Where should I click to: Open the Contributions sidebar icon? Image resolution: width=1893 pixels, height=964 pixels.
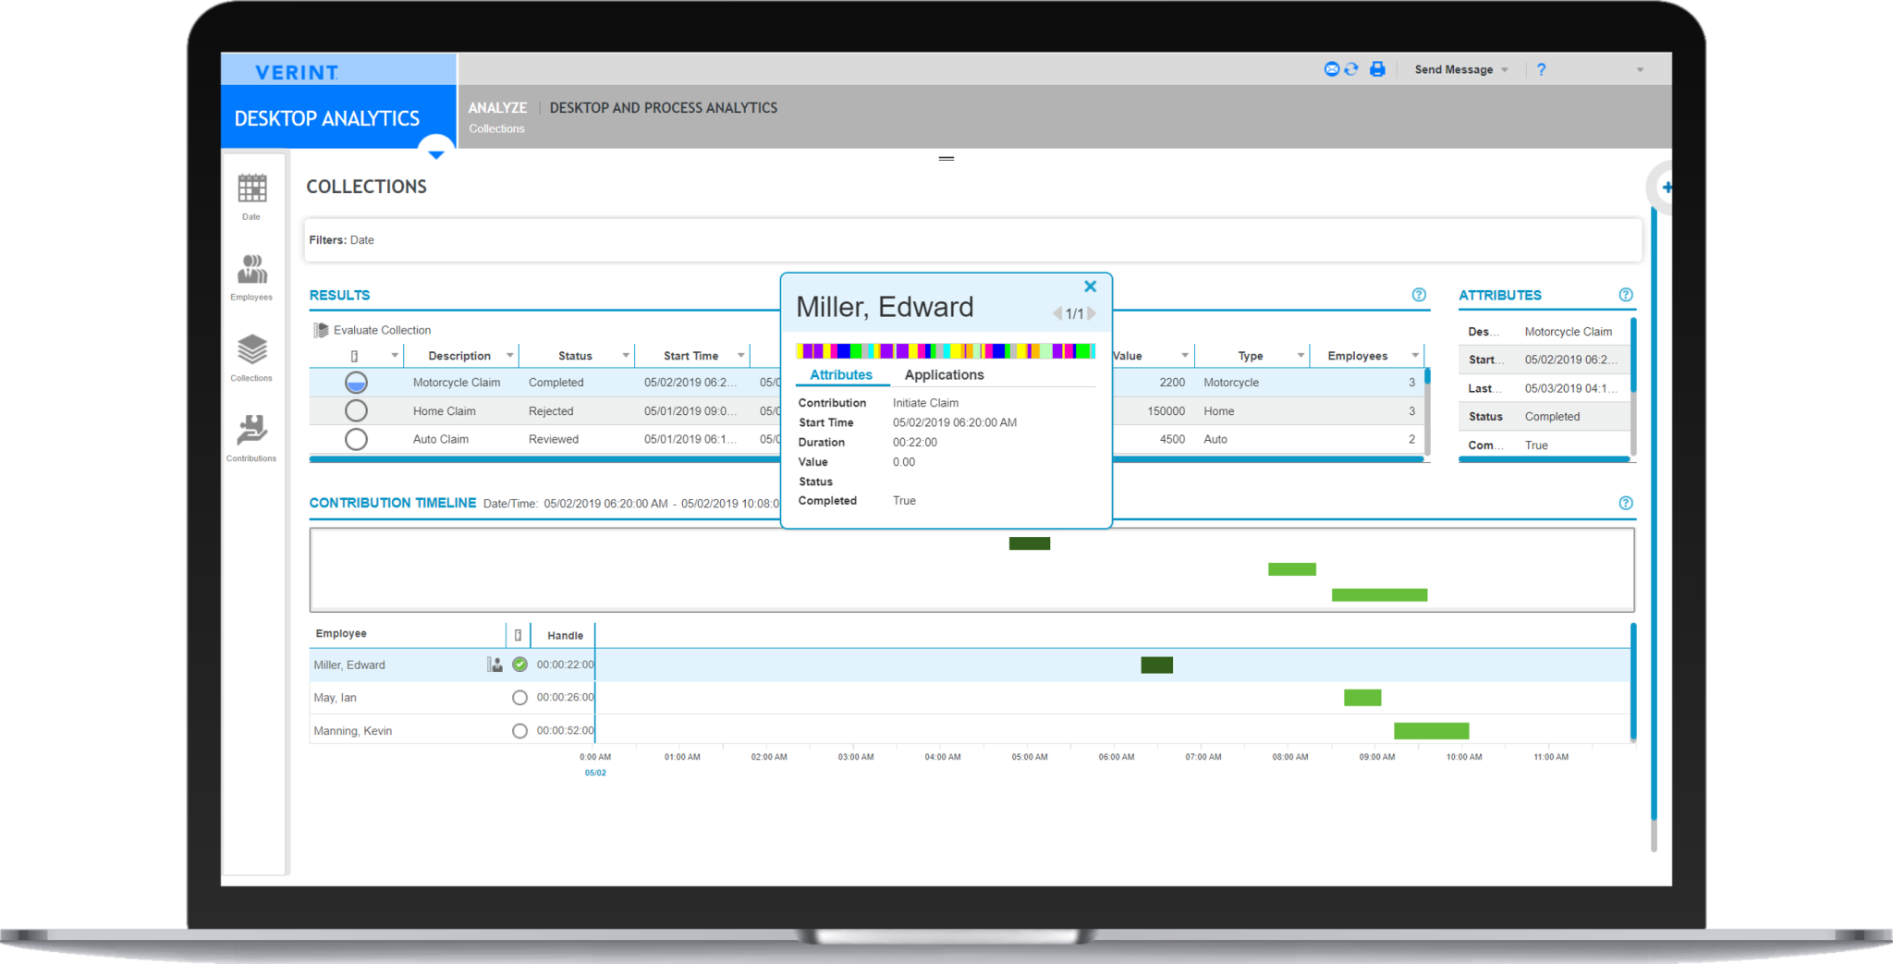click(251, 438)
